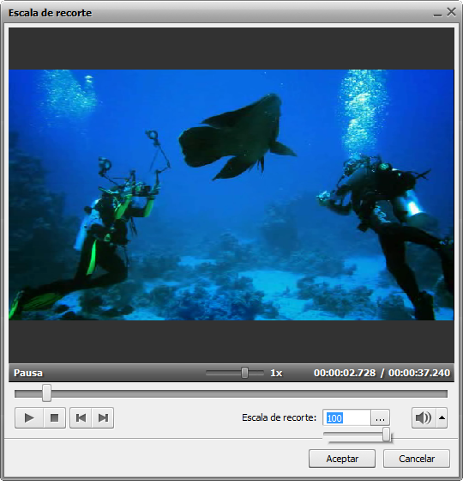Discard changes with the Cancelar button

[417, 459]
